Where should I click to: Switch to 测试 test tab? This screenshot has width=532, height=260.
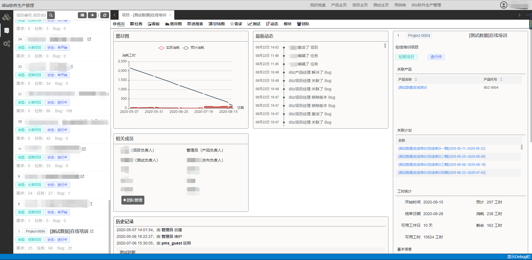[254, 24]
